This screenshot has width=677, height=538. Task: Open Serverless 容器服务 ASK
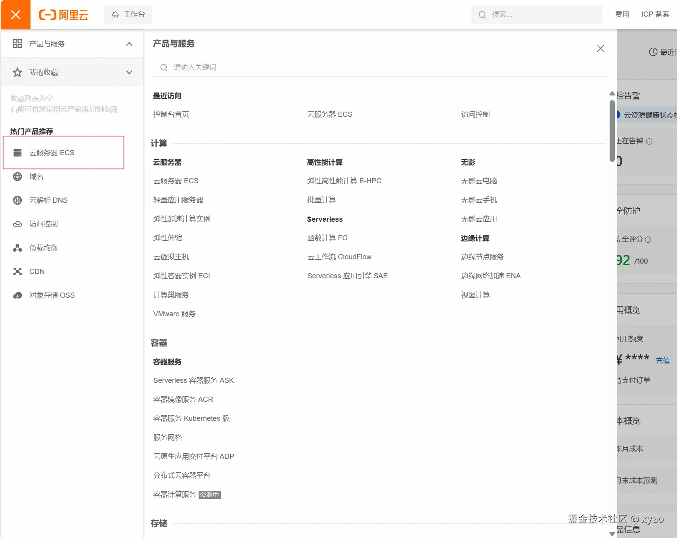pos(193,380)
